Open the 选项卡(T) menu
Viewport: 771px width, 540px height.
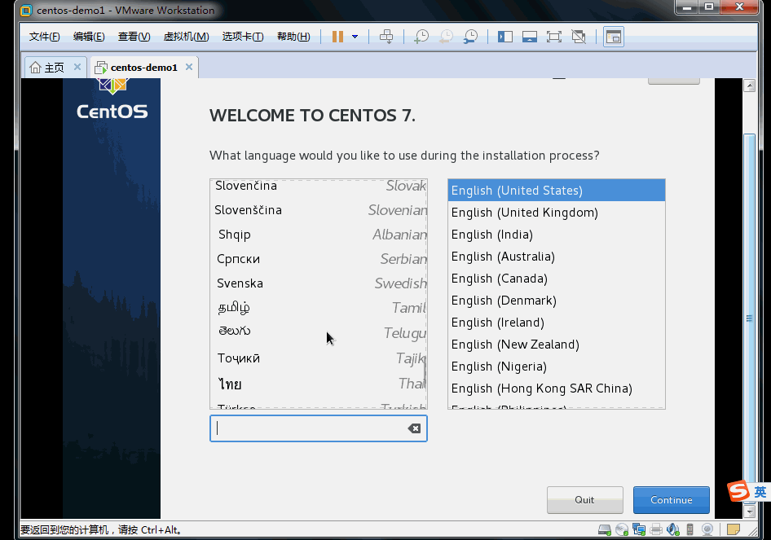pyautogui.click(x=243, y=37)
